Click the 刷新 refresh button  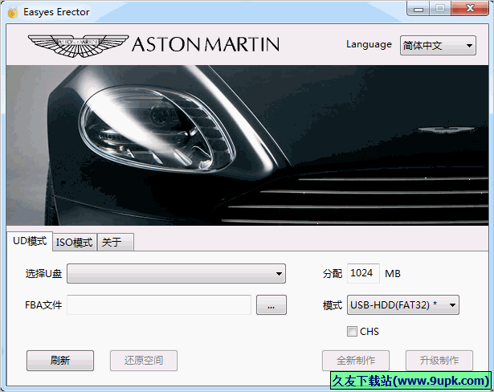(x=60, y=360)
